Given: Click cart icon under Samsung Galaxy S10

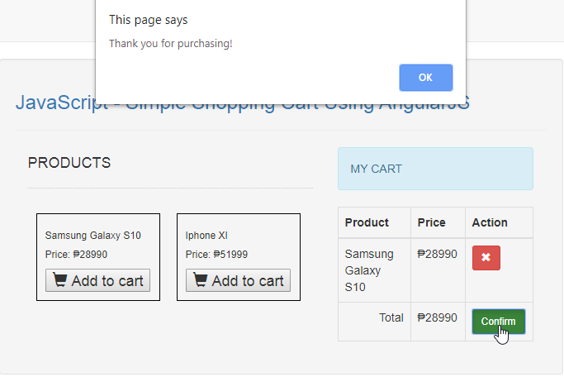Looking at the screenshot, I should [x=60, y=280].
